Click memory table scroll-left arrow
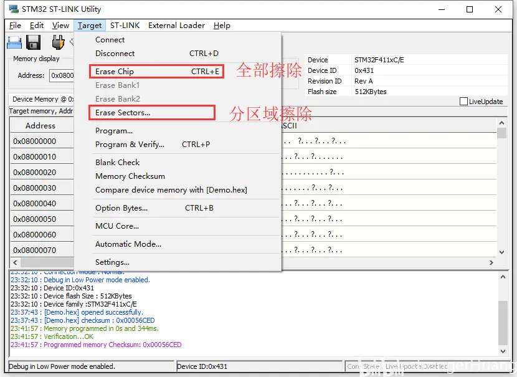Image resolution: width=517 pixels, height=377 pixels. click(15, 262)
